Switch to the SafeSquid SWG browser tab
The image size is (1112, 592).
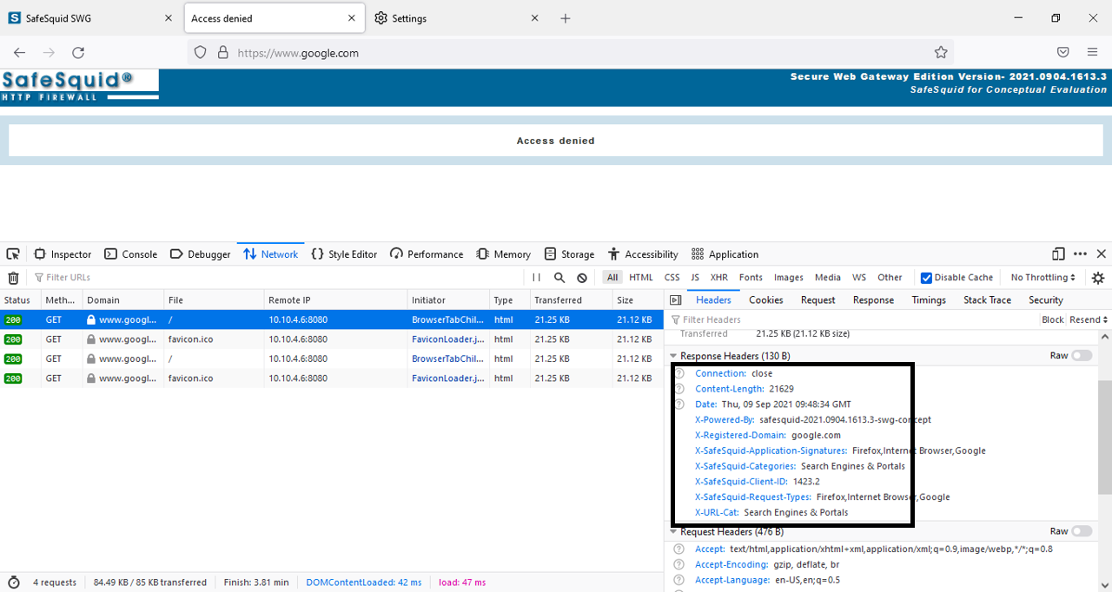91,18
